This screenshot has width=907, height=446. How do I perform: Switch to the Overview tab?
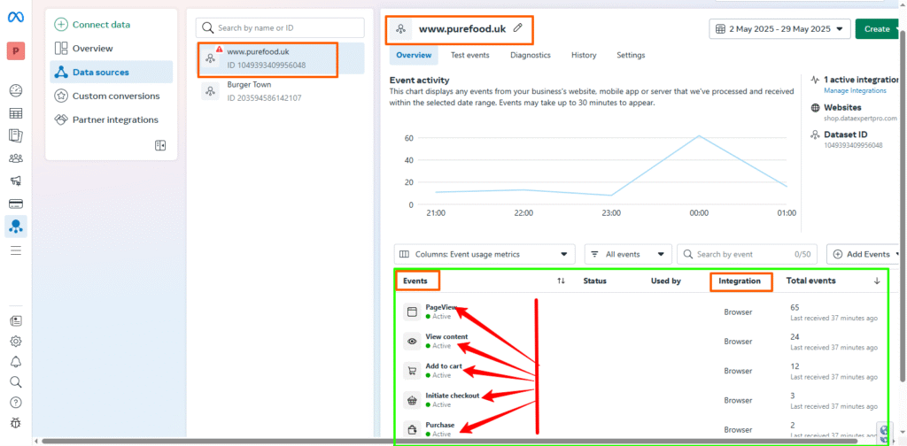(414, 56)
